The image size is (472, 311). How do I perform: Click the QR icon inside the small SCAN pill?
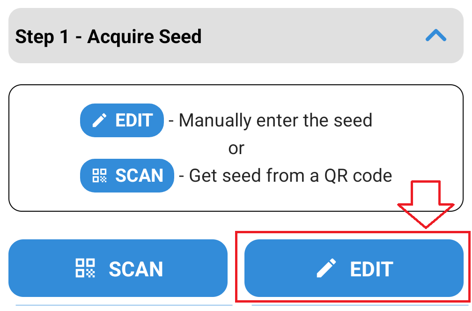[99, 175]
